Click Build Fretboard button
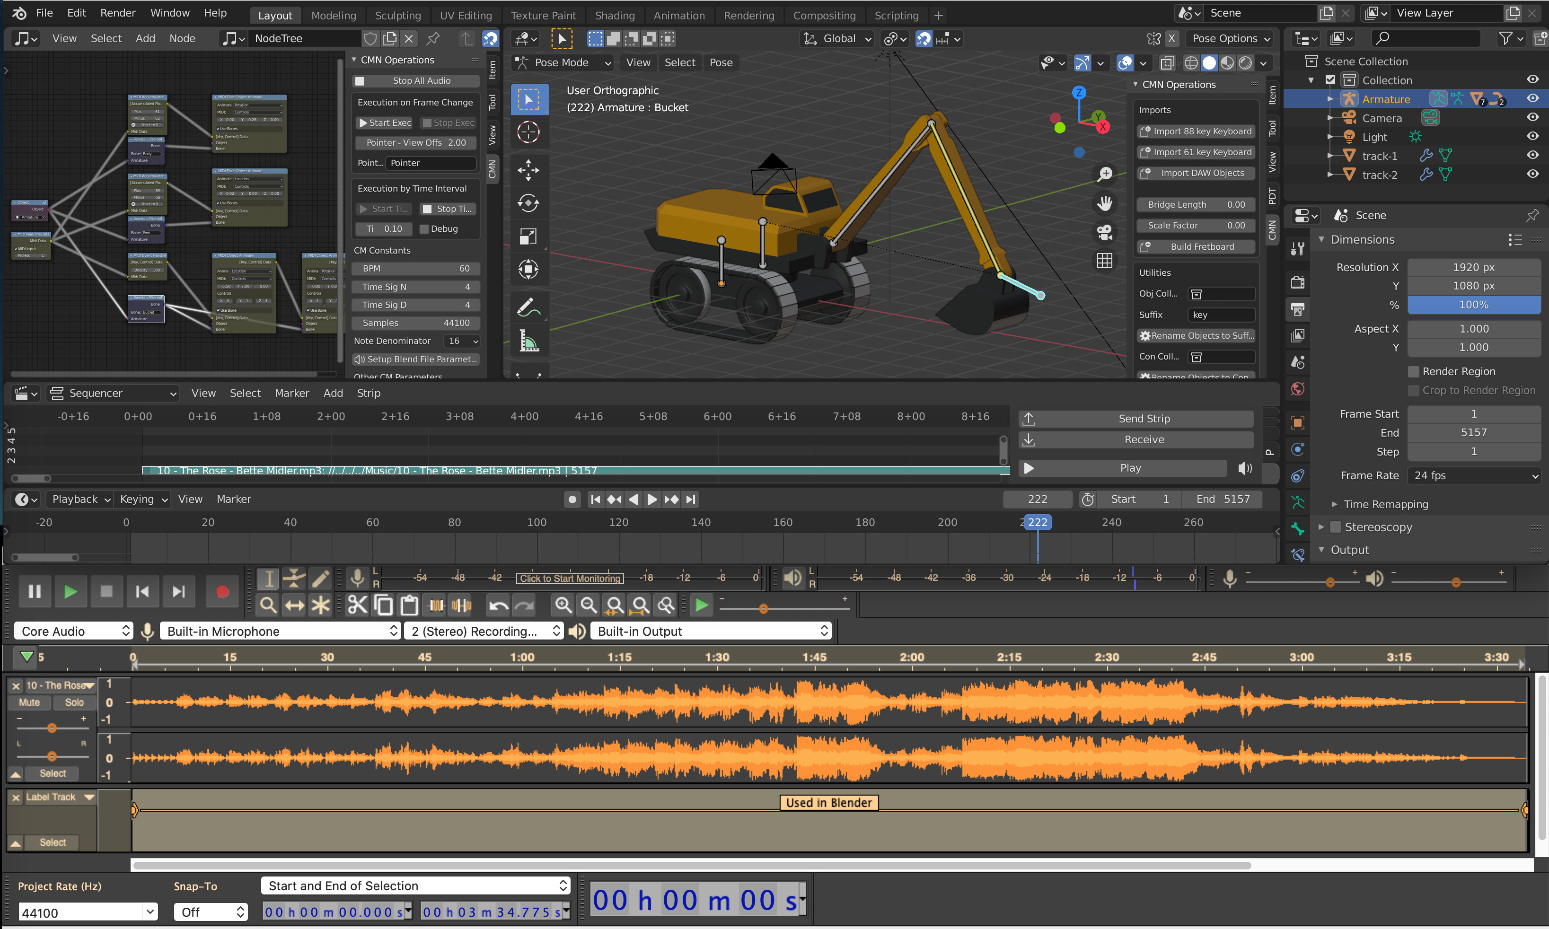Image resolution: width=1549 pixels, height=929 pixels. pyautogui.click(x=1196, y=246)
